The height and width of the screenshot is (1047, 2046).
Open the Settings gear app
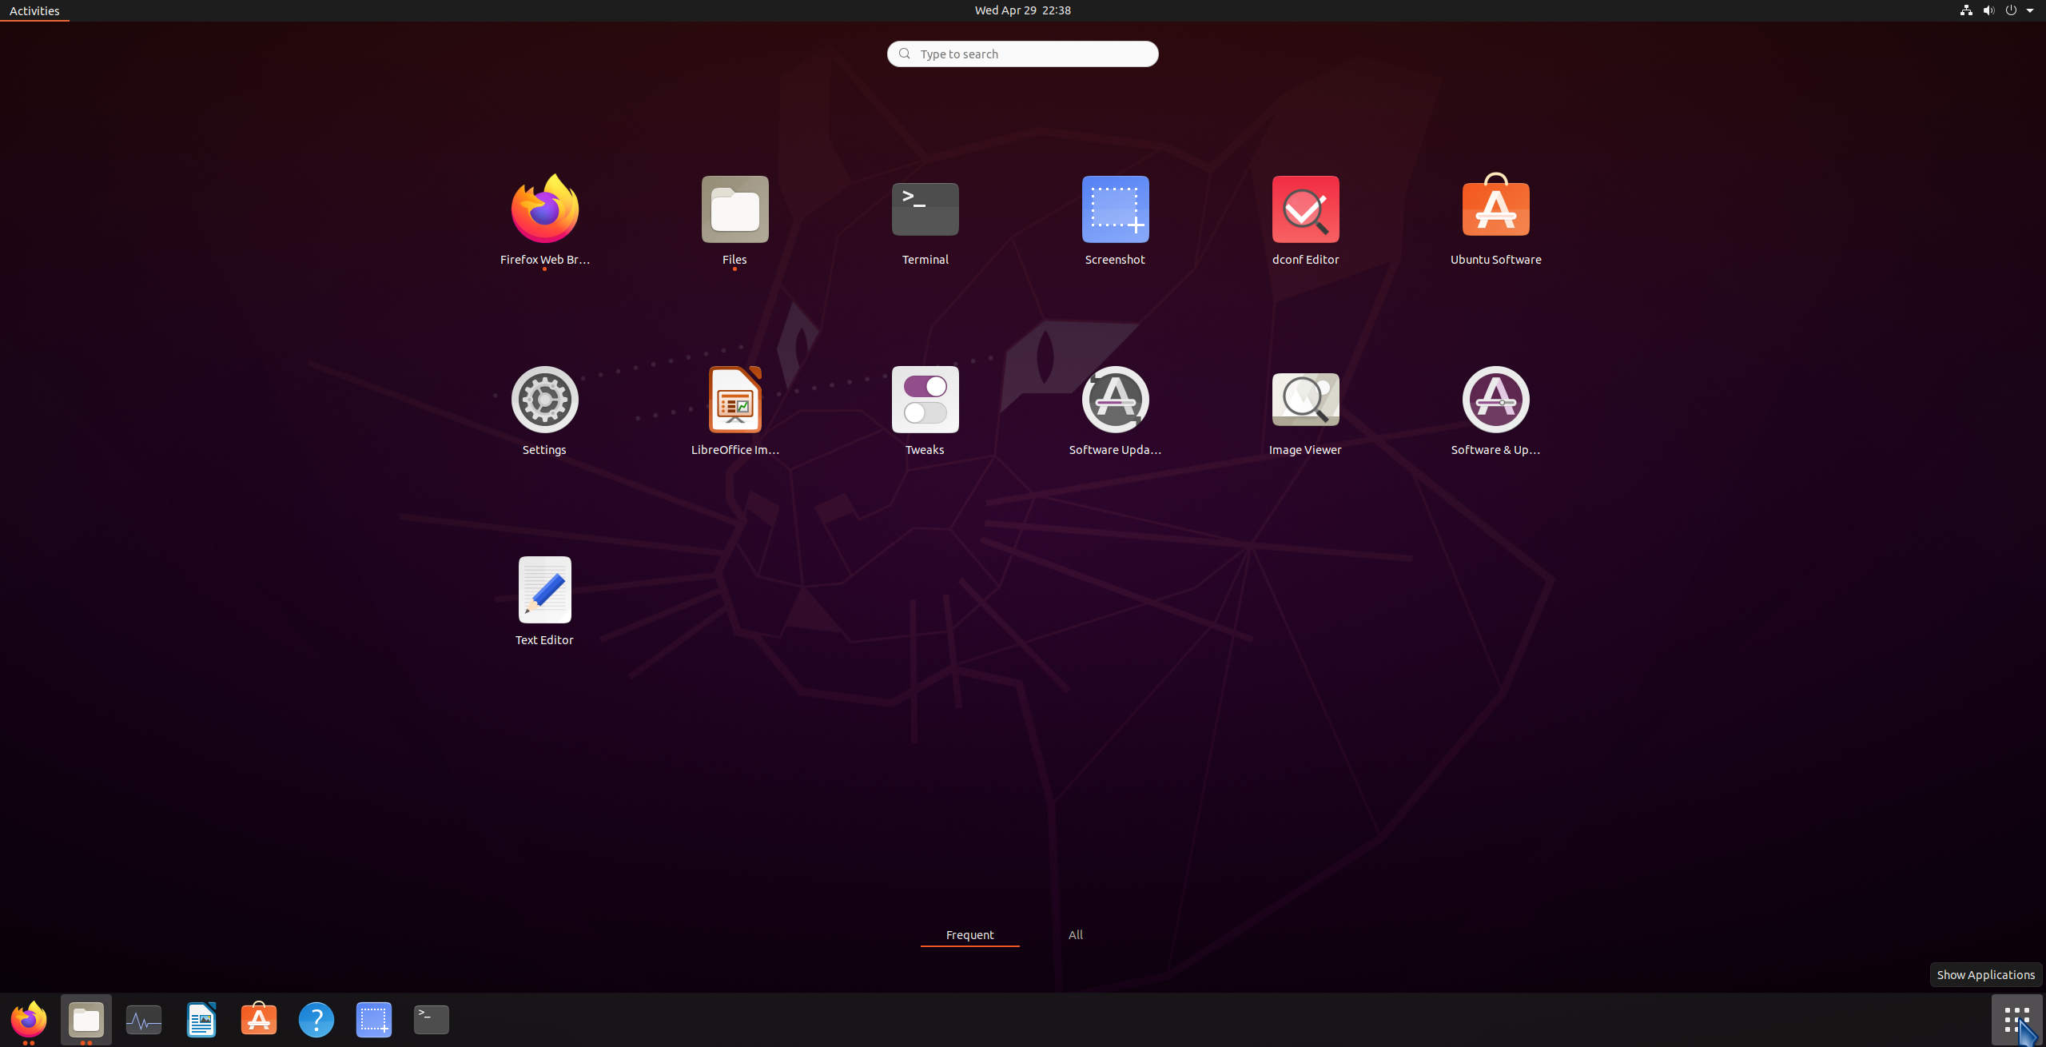[544, 400]
